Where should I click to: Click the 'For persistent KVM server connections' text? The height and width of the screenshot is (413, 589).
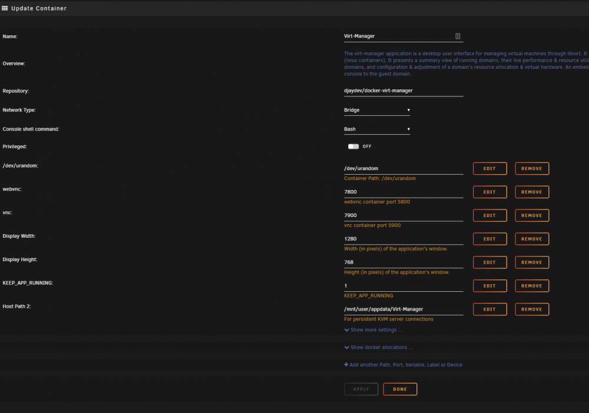pyautogui.click(x=388, y=319)
